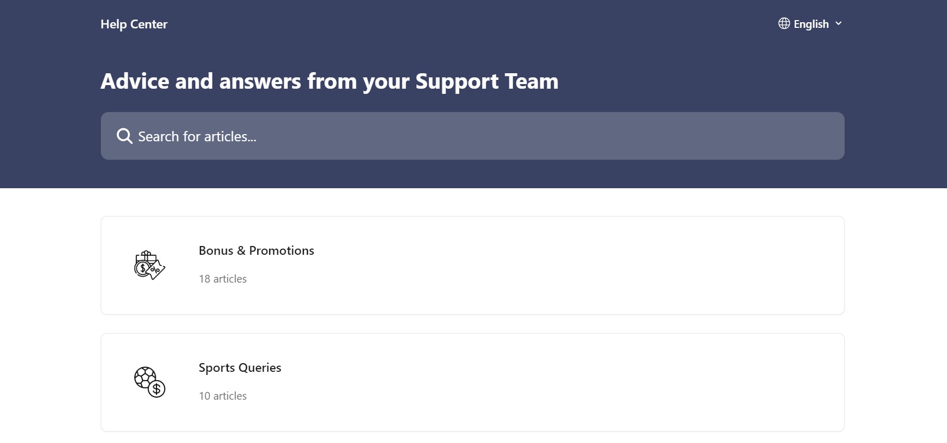Image resolution: width=947 pixels, height=443 pixels.
Task: Click the Sports Queries soccer ball icon
Action: (x=144, y=377)
